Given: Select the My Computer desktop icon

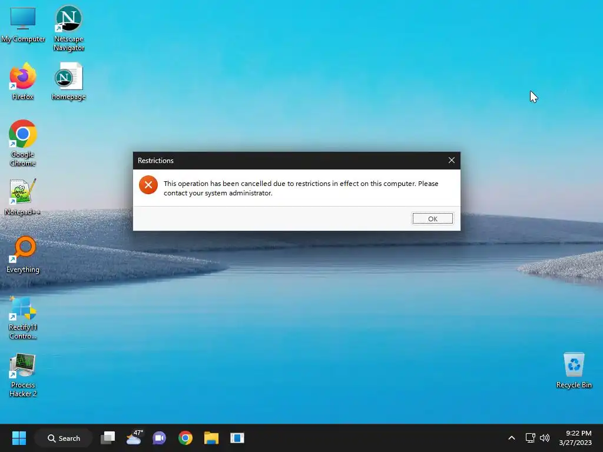Looking at the screenshot, I should (x=23, y=25).
